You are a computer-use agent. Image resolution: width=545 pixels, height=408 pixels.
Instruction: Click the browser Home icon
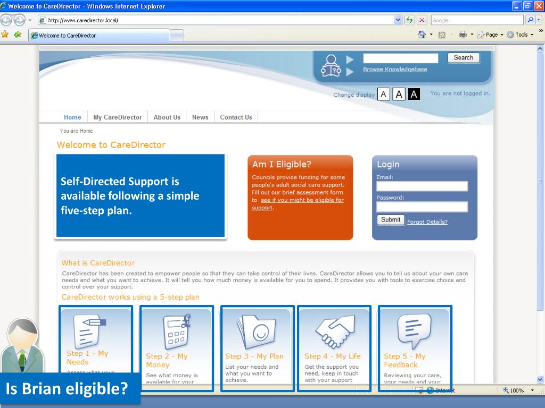tap(422, 35)
